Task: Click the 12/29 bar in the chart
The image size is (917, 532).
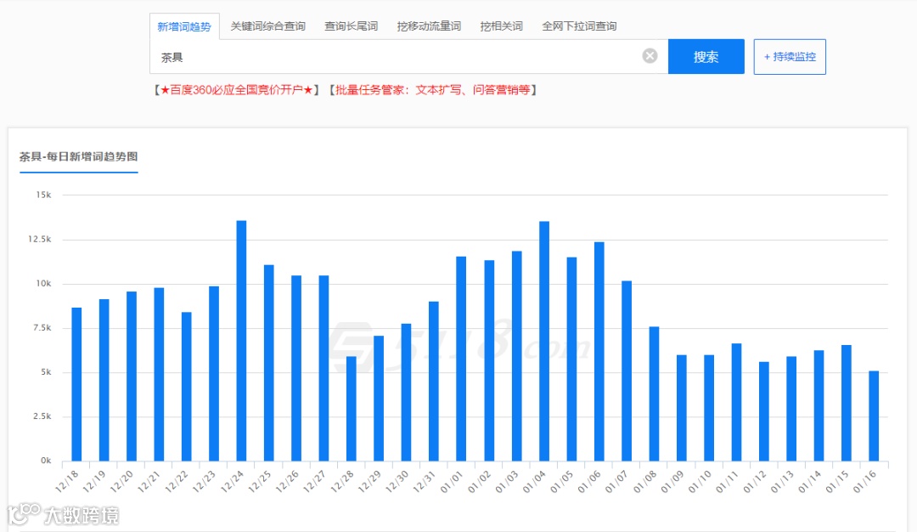Action: 379,399
